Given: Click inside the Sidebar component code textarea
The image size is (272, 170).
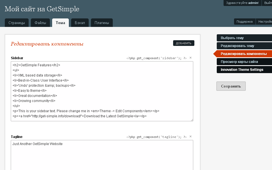Looking at the screenshot, I should coord(102,91).
